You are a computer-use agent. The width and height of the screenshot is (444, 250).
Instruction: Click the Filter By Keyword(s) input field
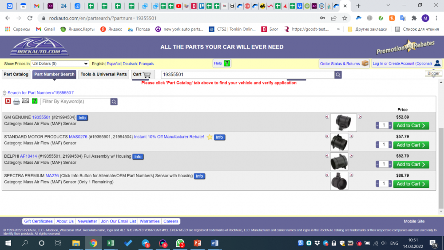75,102
